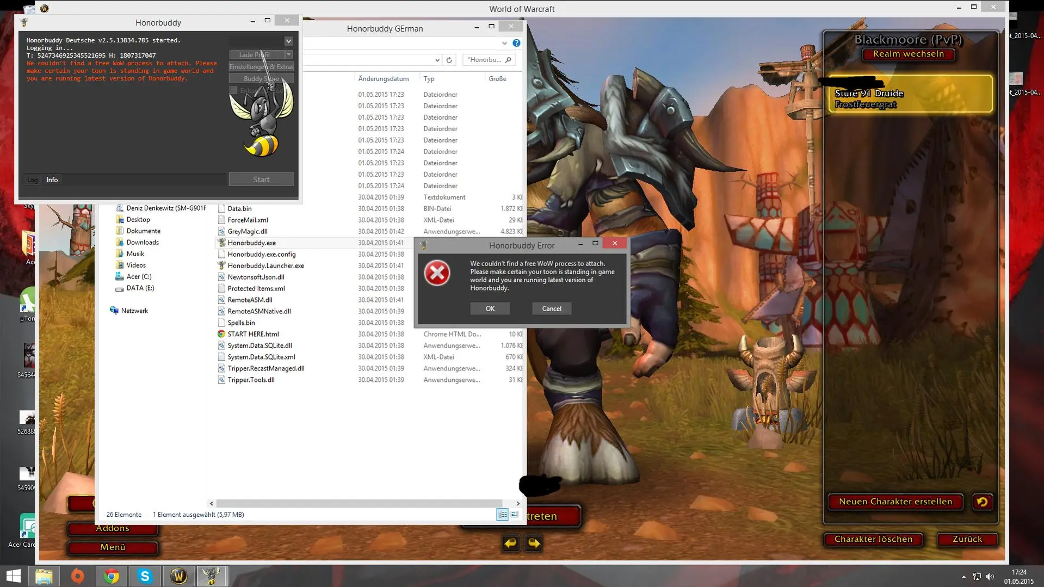The image size is (1044, 587).
Task: Click the explorer help question mark icon
Action: pyautogui.click(x=516, y=43)
